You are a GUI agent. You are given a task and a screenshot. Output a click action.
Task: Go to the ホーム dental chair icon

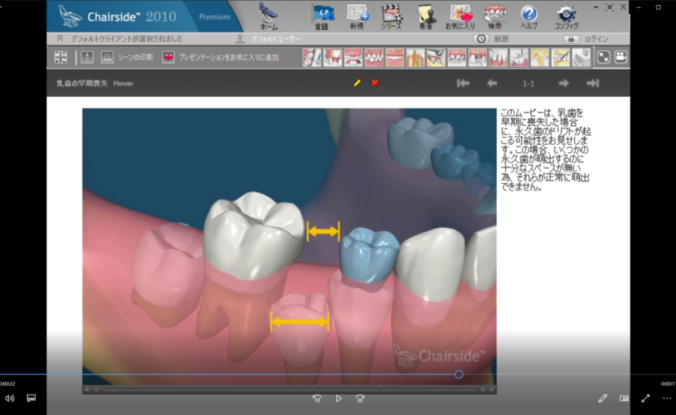(269, 16)
